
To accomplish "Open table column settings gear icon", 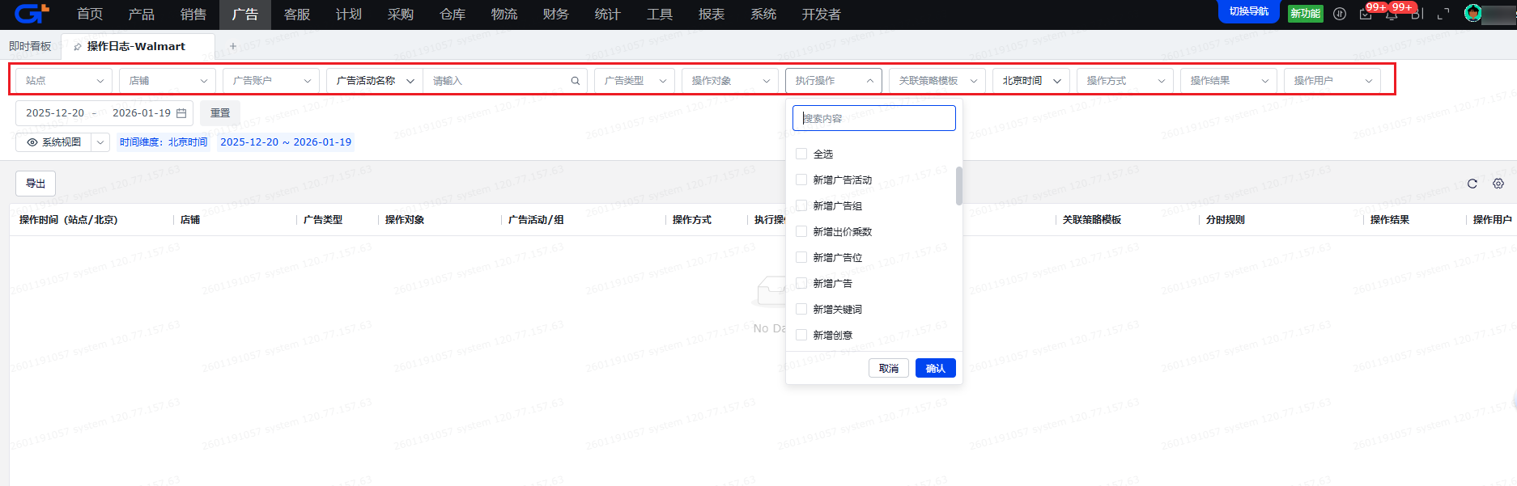I will (1498, 184).
